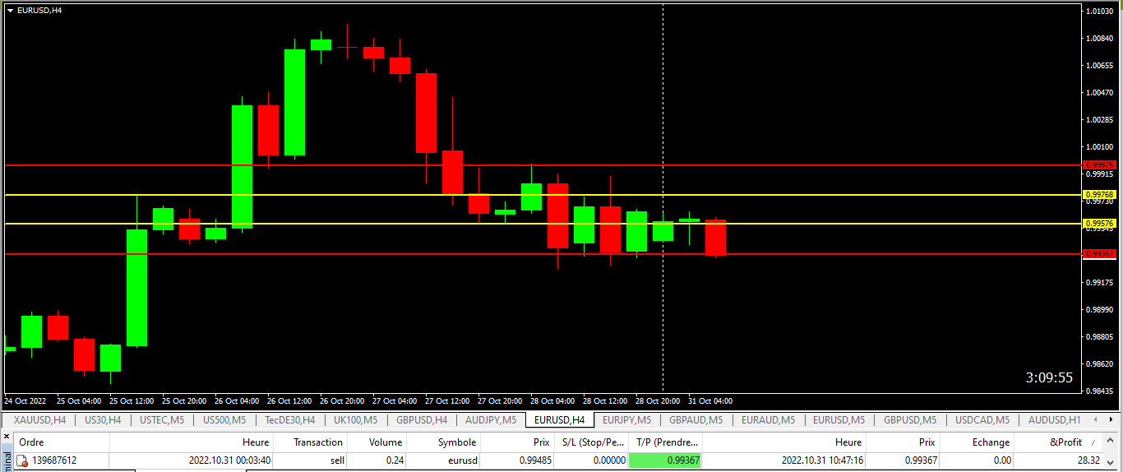This screenshot has width=1123, height=472.
Task: Switch to the XAUUSD,H4 chart tab
Action: [x=39, y=420]
